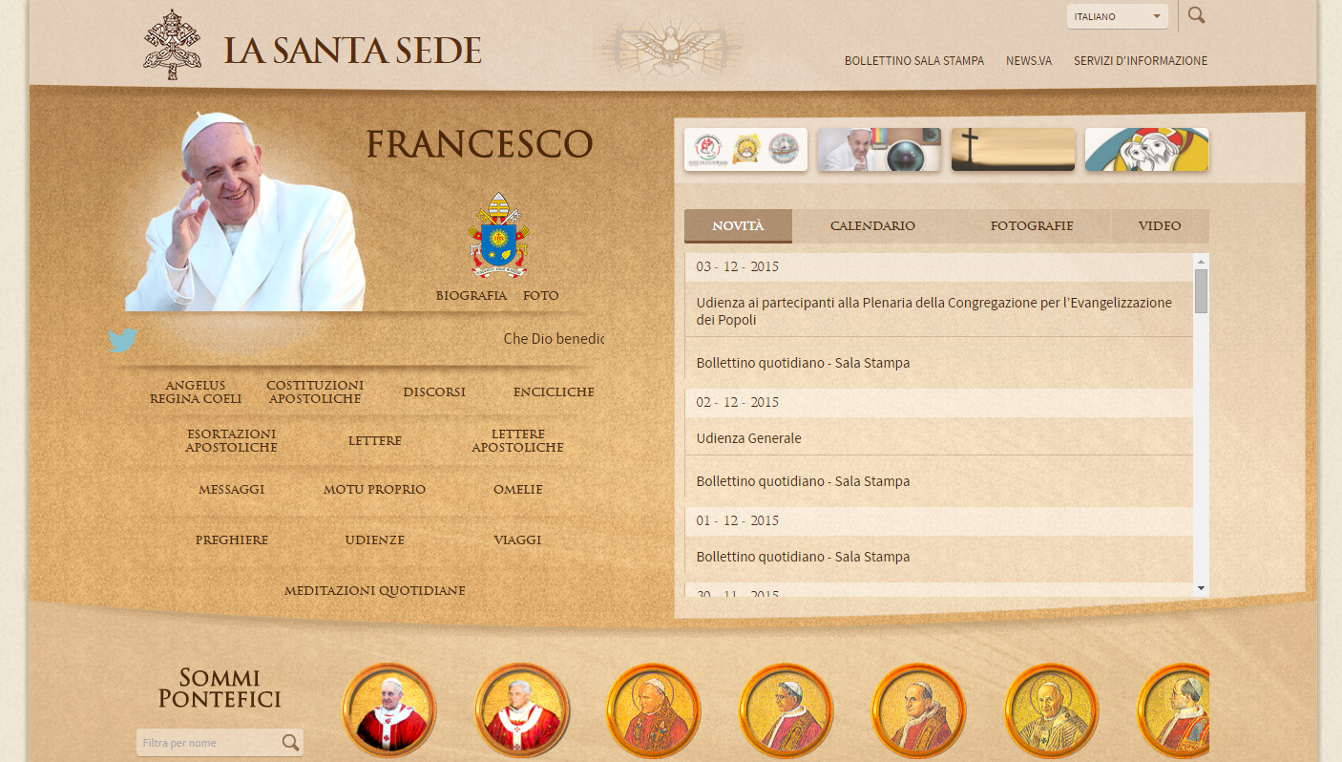Click the 03 - 12 - 2015 date row
Viewport: 1342px width, 762px height.
(939, 266)
